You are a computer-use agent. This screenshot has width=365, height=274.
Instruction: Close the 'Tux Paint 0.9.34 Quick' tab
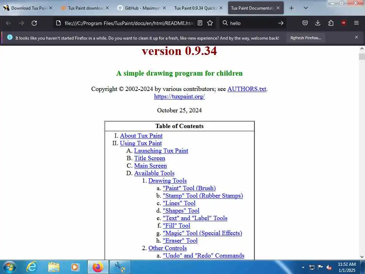[221, 8]
